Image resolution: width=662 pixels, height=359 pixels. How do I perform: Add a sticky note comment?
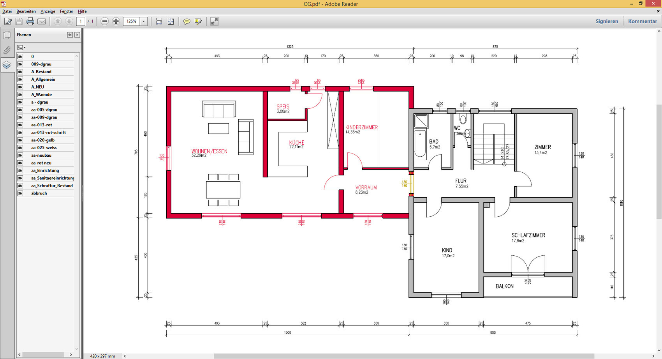click(187, 21)
